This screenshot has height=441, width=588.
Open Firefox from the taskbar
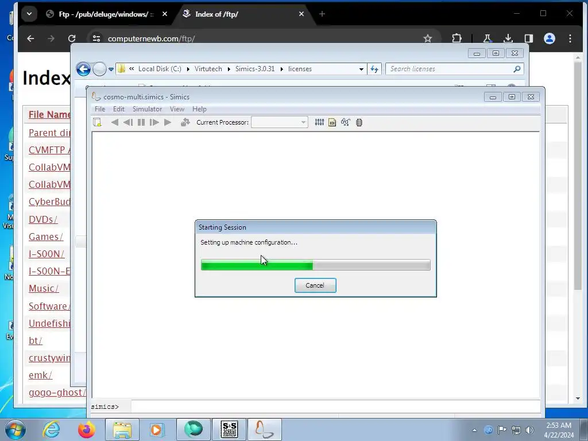(86, 430)
